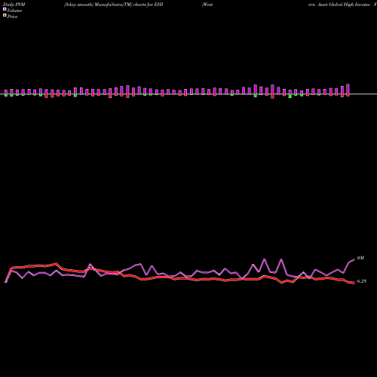
Task: Click the 'Daily PVM' title text
Action: click(x=14, y=5)
